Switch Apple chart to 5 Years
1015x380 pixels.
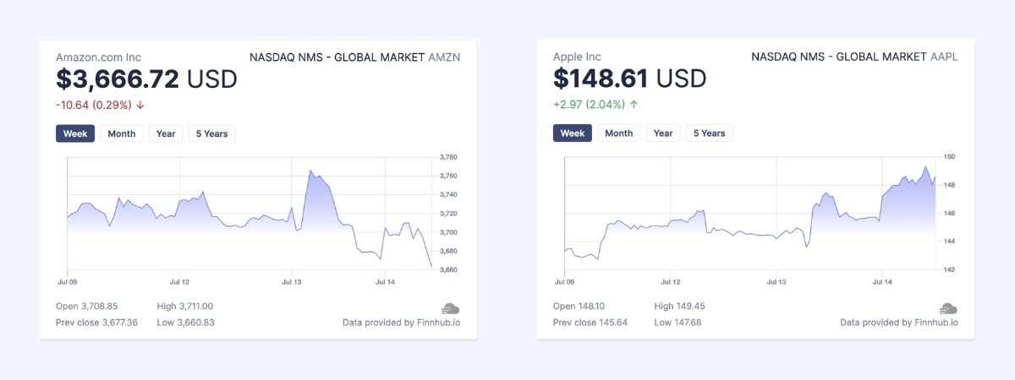click(x=709, y=133)
